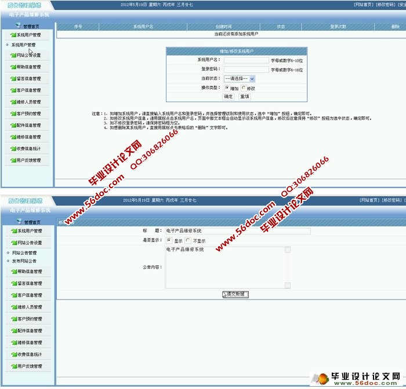Click folder icon beside 网站公告设置 on announcement-edit page
This screenshot has width=406, height=389.
[14, 243]
